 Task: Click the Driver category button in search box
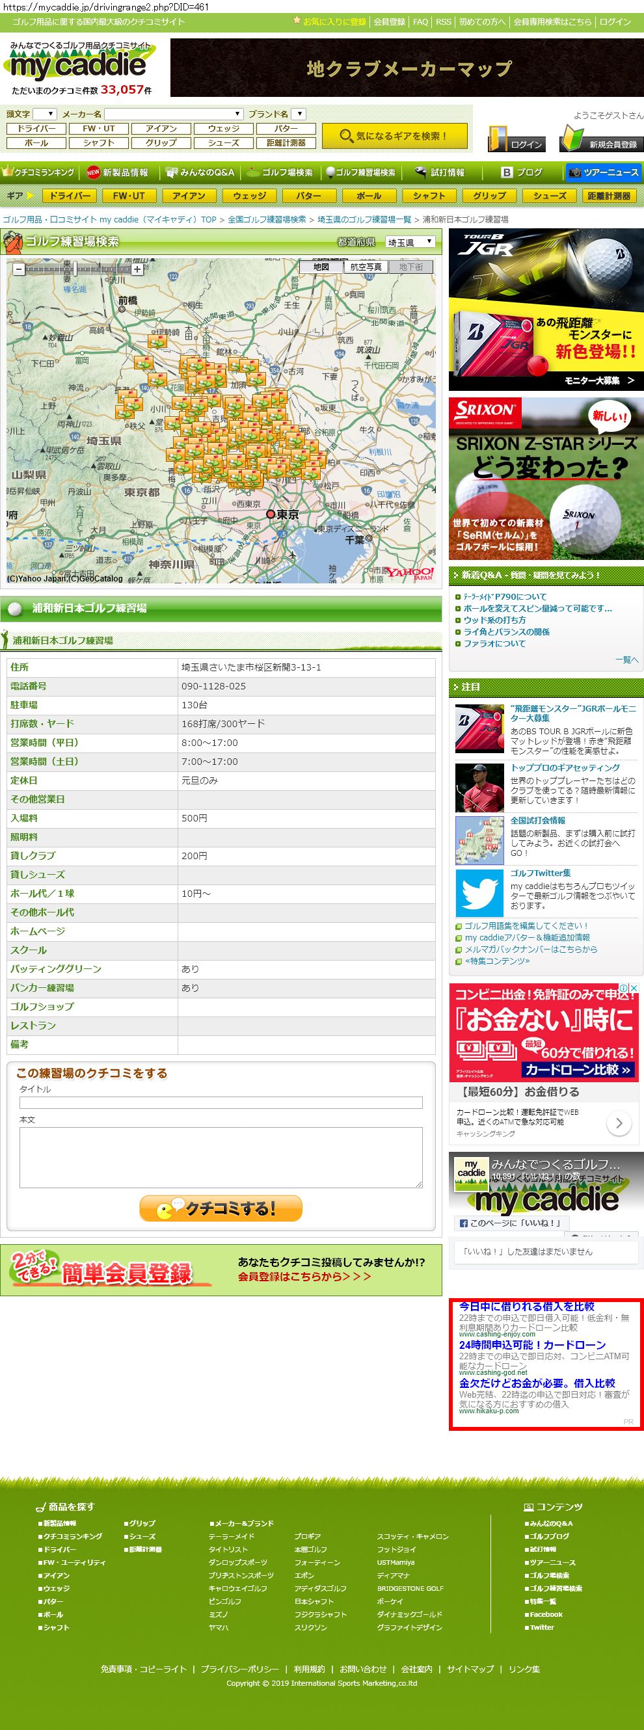pyautogui.click(x=36, y=128)
